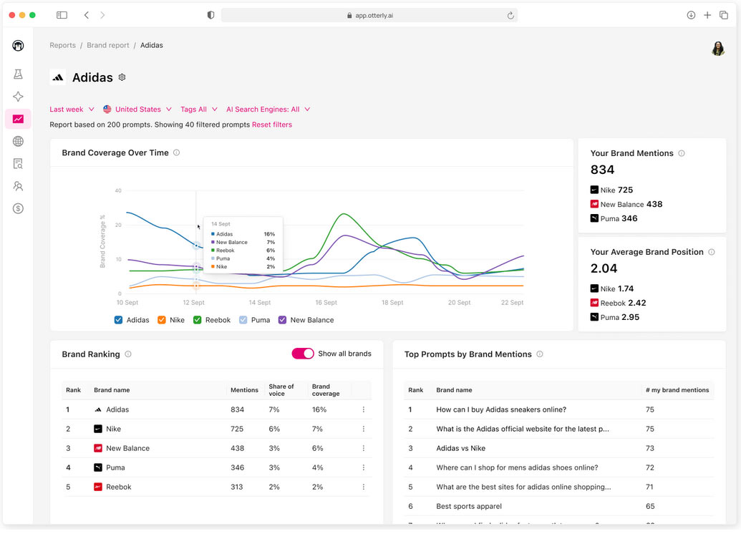Click the info icon beside Brand Coverage Over Time
Image resolution: width=741 pixels, height=544 pixels.
[177, 152]
